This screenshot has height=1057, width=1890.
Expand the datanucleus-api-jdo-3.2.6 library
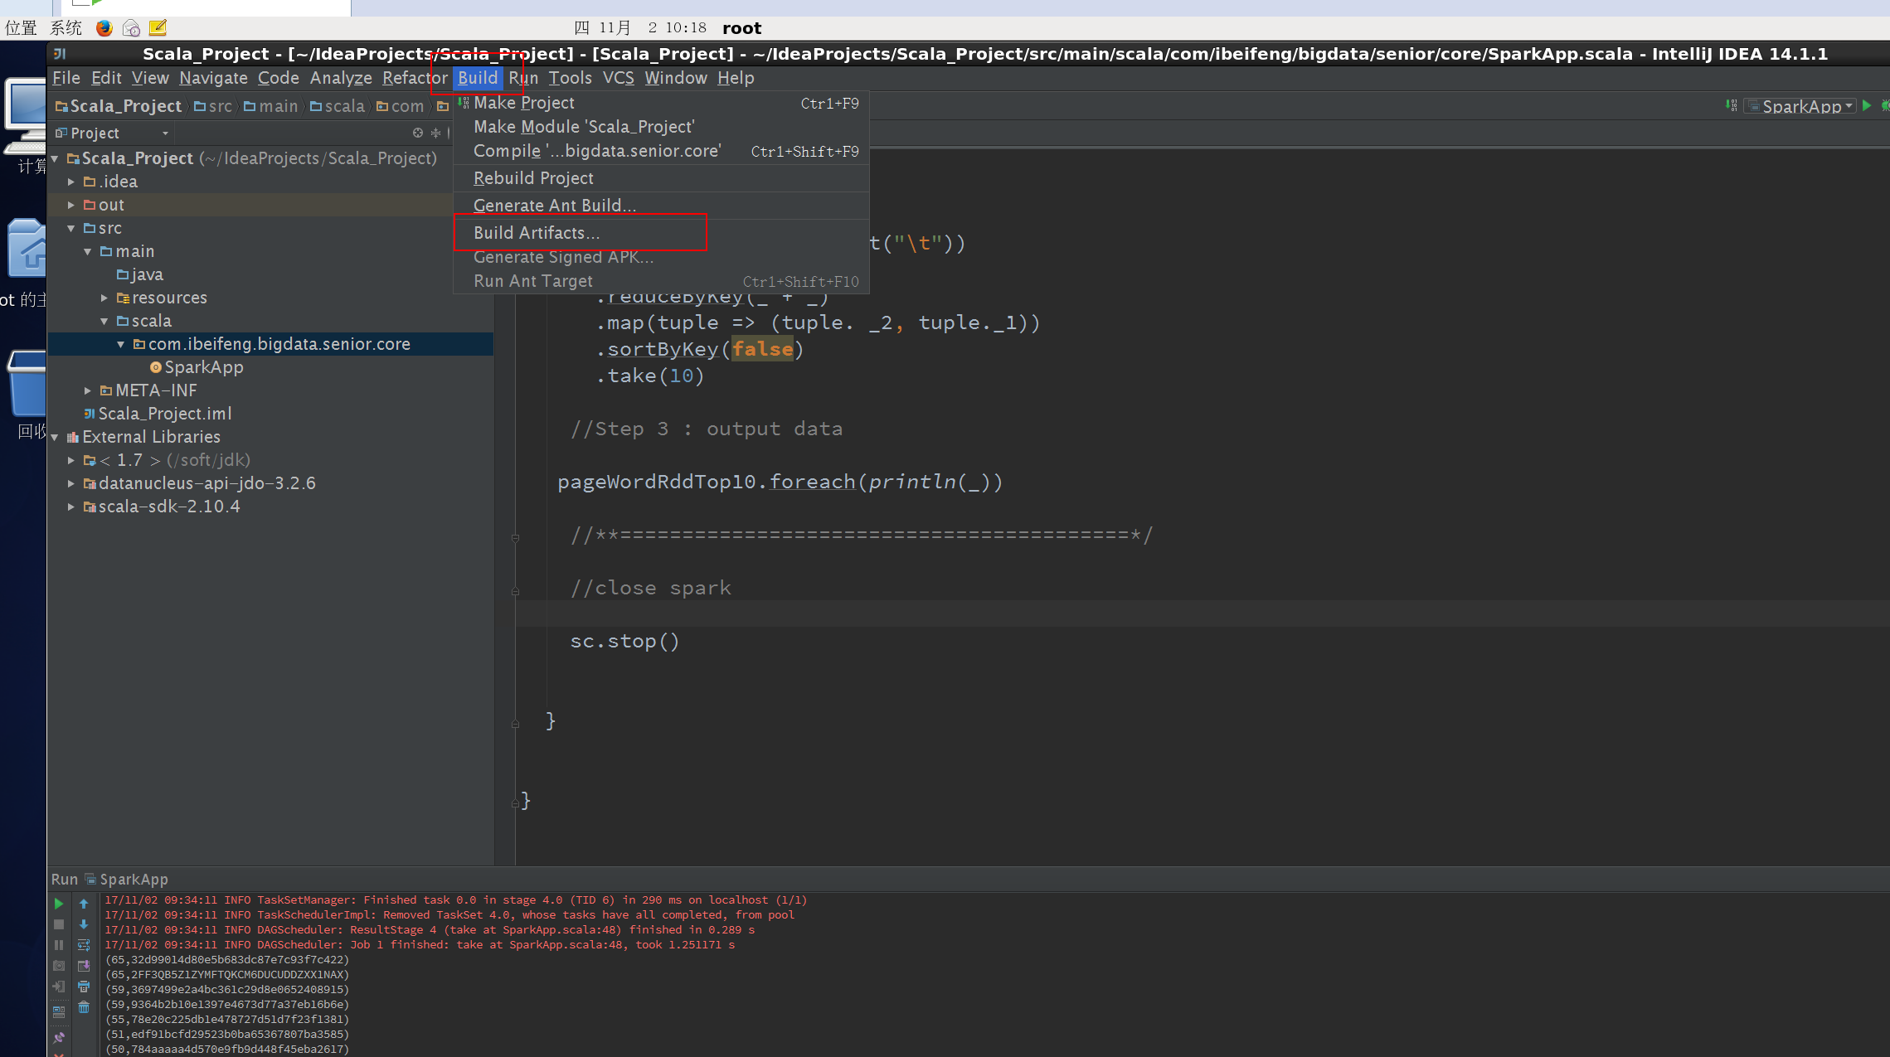coord(71,483)
